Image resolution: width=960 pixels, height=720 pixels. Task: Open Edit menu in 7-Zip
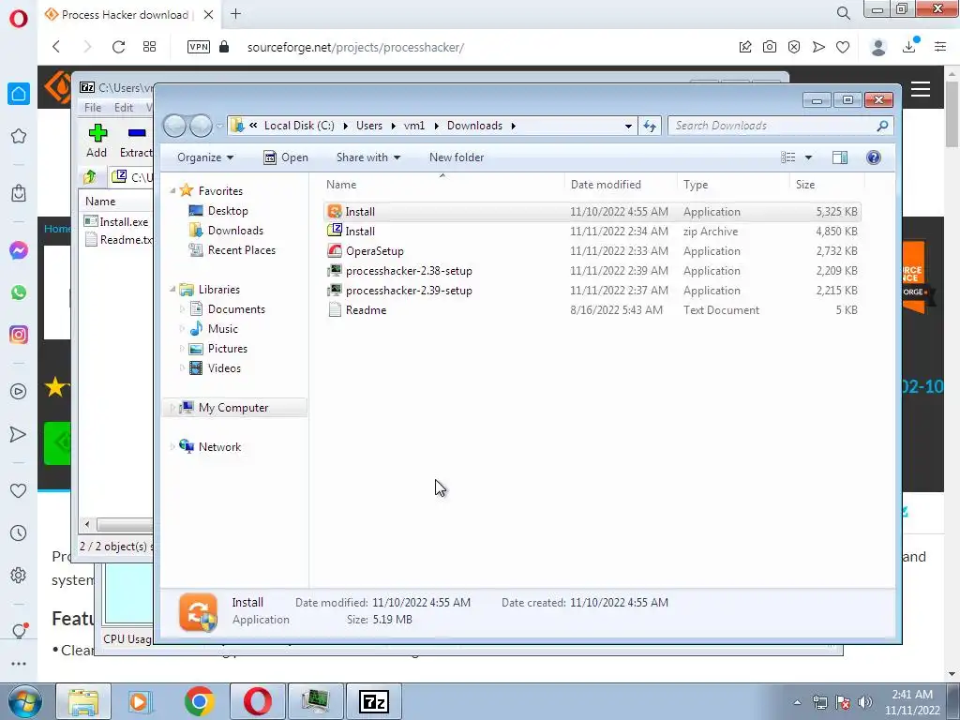123,107
